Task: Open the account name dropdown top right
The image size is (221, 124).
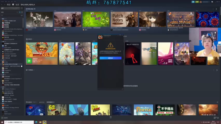Action: tap(206, 2)
